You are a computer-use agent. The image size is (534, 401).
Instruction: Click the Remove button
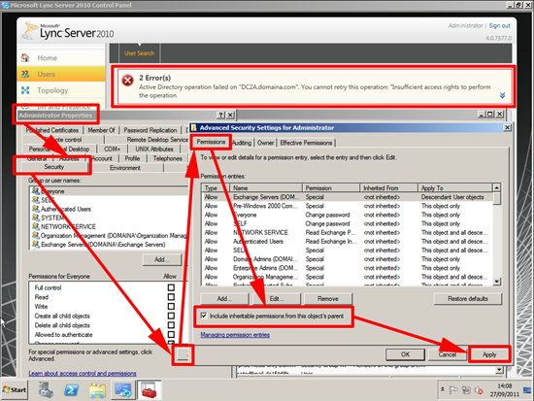pos(328,298)
